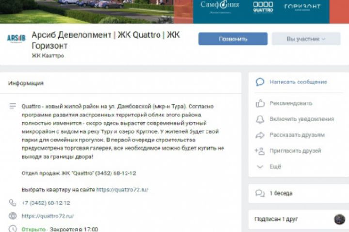Click the subscribed friend avatar
The image size is (349, 232).
(340, 219)
